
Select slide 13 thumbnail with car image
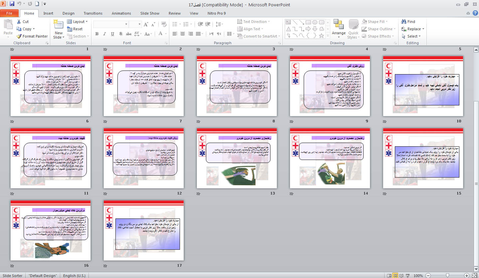point(237,158)
